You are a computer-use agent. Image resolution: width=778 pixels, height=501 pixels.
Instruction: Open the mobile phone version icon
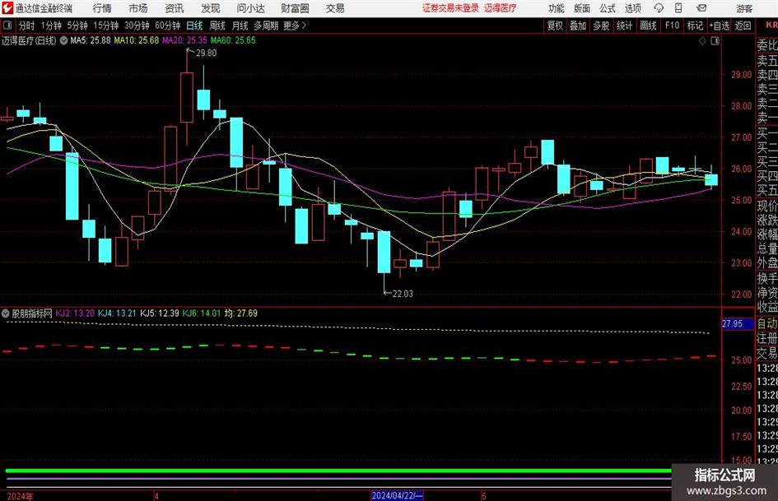pos(678,8)
